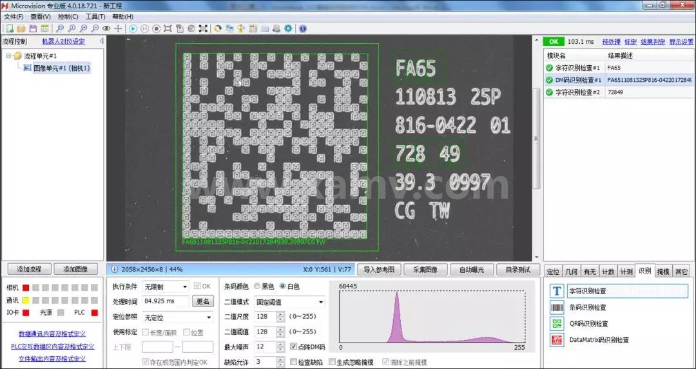Image resolution: width=696 pixels, height=369 pixels.
Task: Enable the 检查缺陷 checkbox
Action: coord(293,363)
